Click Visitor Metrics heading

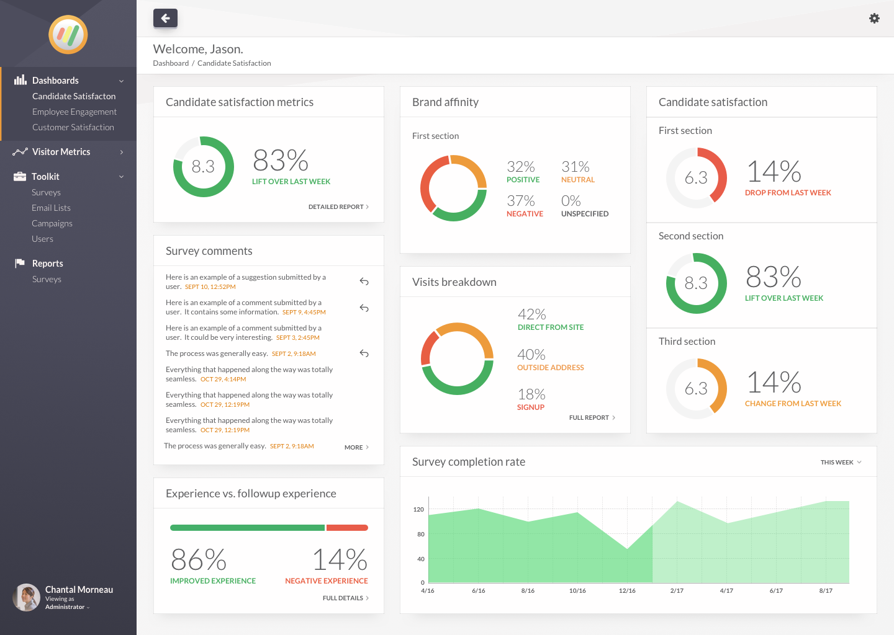coord(61,152)
